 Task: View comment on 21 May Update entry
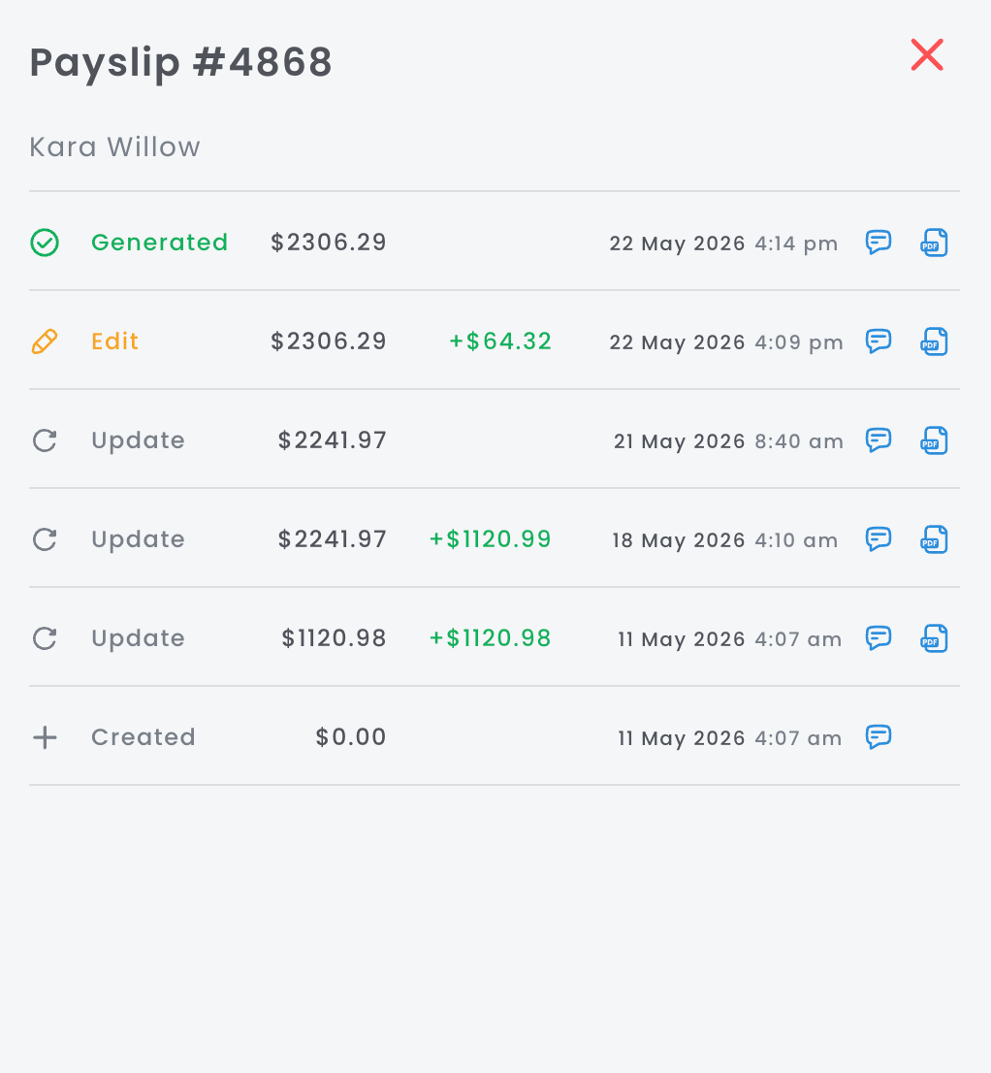pyautogui.click(x=879, y=440)
